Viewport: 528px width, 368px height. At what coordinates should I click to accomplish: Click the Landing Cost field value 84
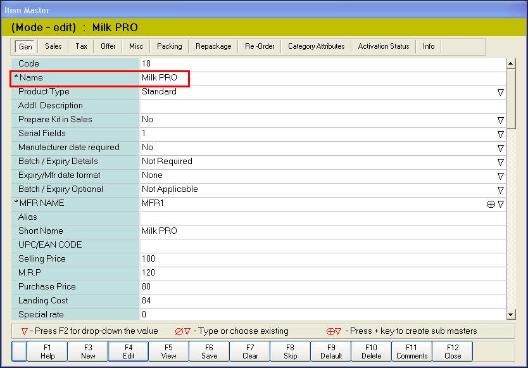pos(324,301)
